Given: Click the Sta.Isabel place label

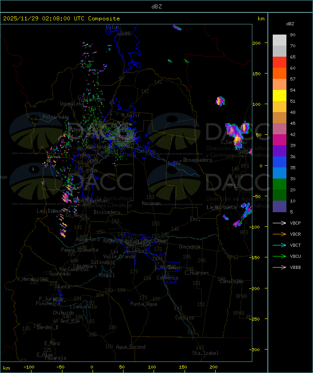Looking at the screenshot, I should tap(205, 353).
